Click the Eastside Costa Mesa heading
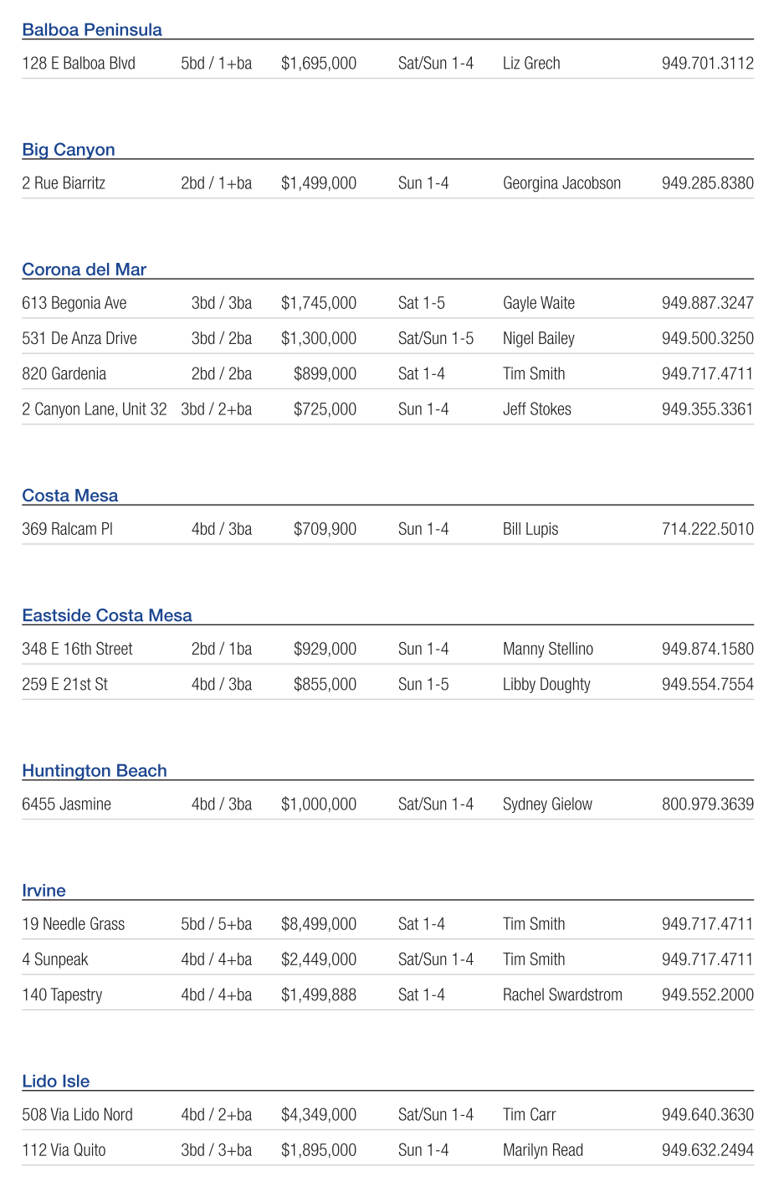This screenshot has width=784, height=1187. click(x=107, y=615)
